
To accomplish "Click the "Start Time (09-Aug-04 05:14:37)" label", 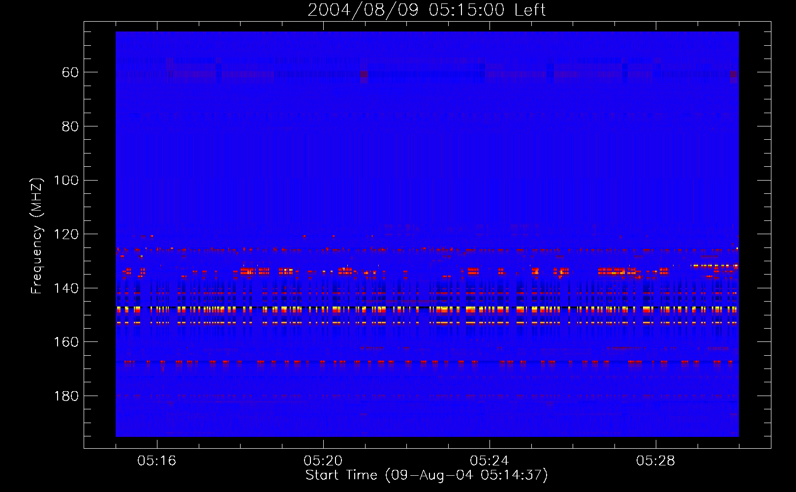I will [x=427, y=475].
